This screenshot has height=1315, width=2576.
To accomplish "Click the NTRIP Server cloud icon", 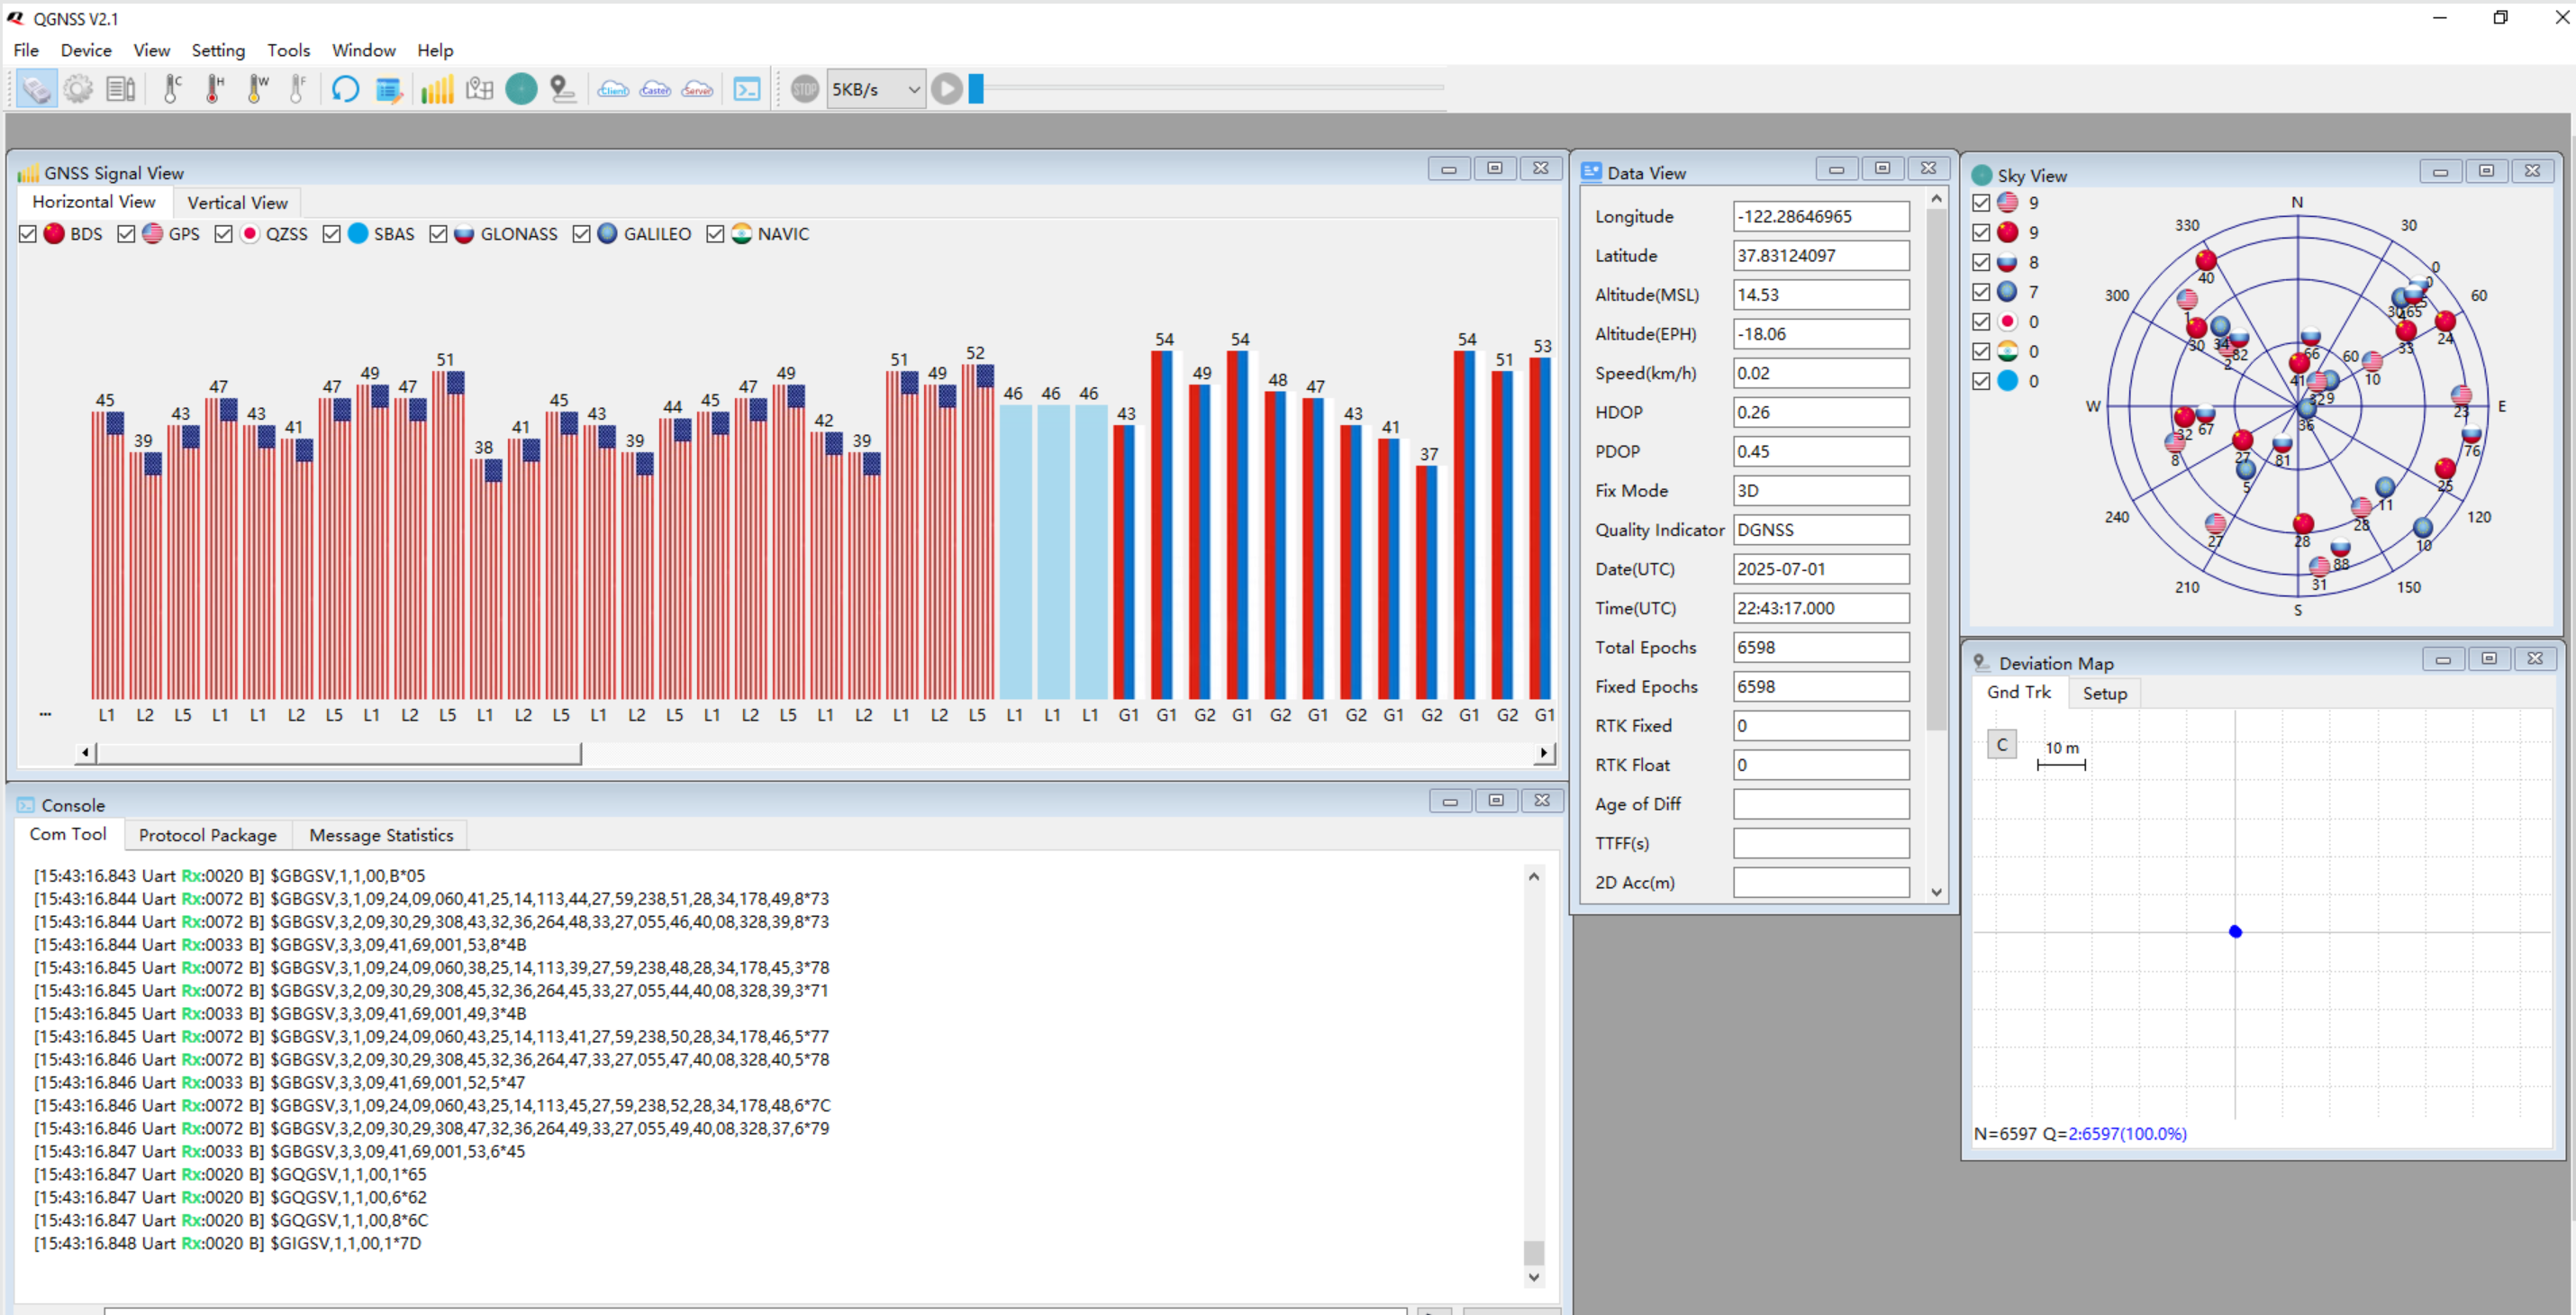I will coord(697,90).
